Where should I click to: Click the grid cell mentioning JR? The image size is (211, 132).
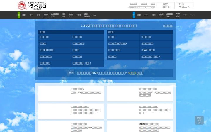[55, 50]
